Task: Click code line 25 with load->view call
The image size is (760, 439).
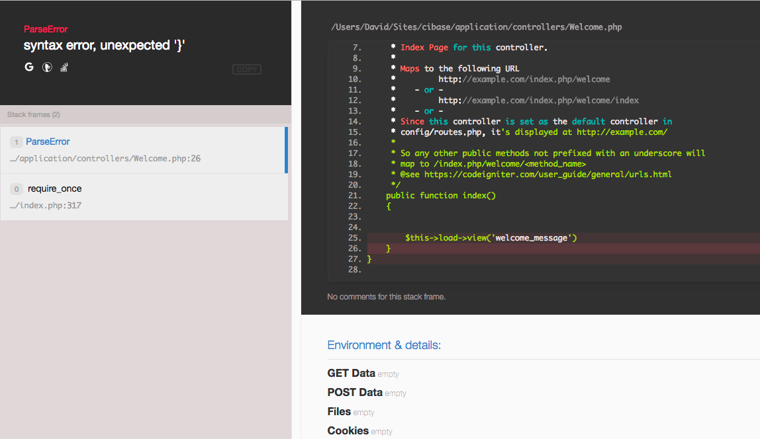Action: point(491,237)
